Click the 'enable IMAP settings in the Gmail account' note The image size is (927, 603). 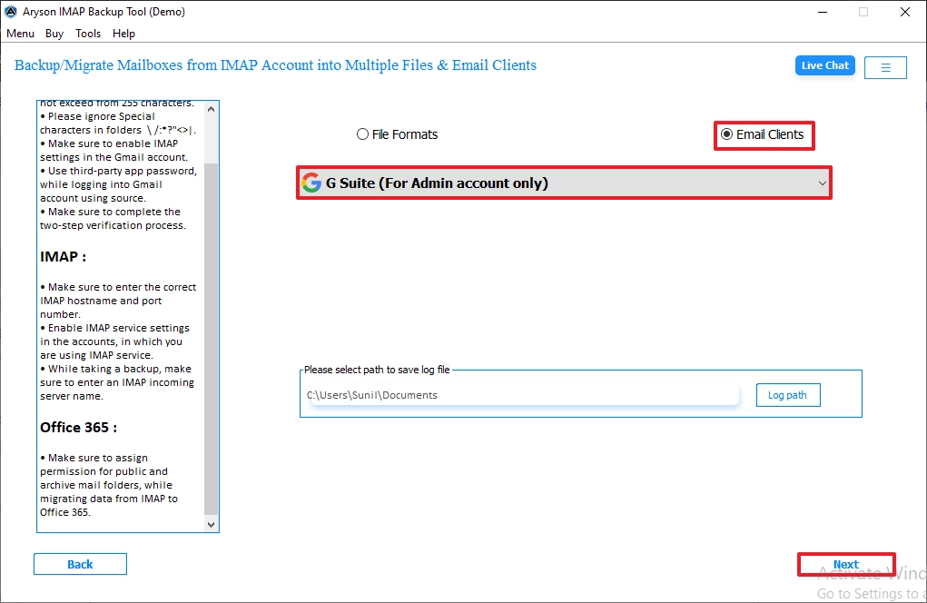pyautogui.click(x=113, y=150)
